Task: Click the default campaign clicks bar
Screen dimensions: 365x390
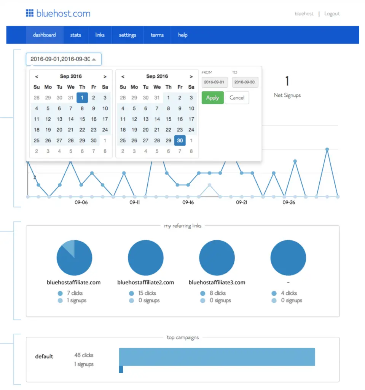Action: (217, 357)
